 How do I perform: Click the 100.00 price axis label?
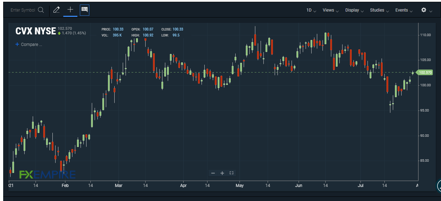[425, 85]
